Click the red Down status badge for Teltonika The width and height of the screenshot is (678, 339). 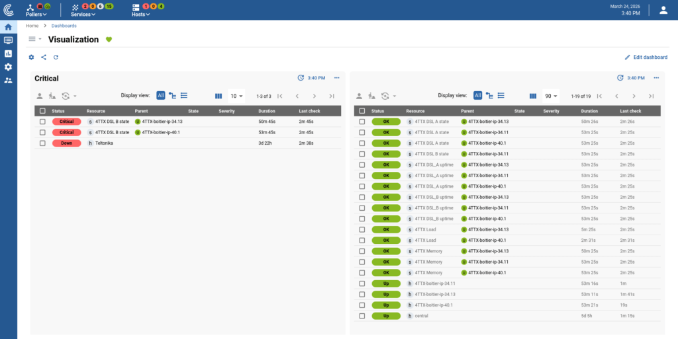66,143
